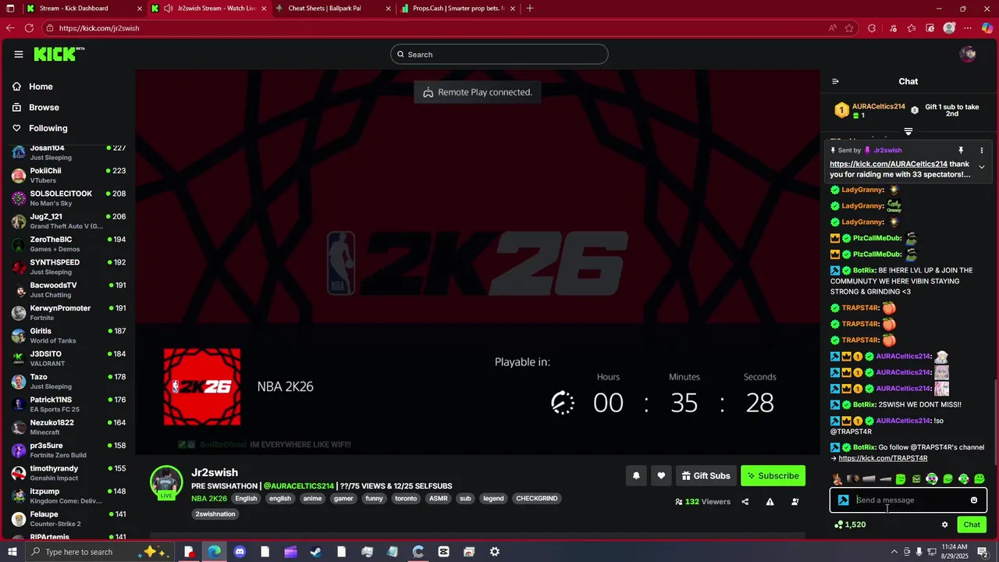Switch to the Cheat Sheets Ballpark tab
The image size is (999, 562).
(x=332, y=8)
